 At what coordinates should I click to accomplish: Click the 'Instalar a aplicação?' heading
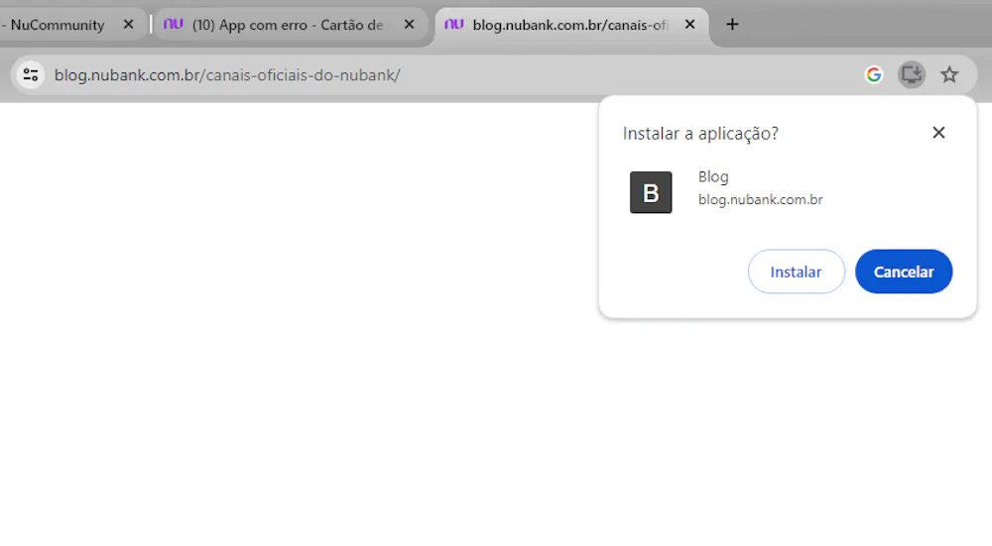click(700, 134)
